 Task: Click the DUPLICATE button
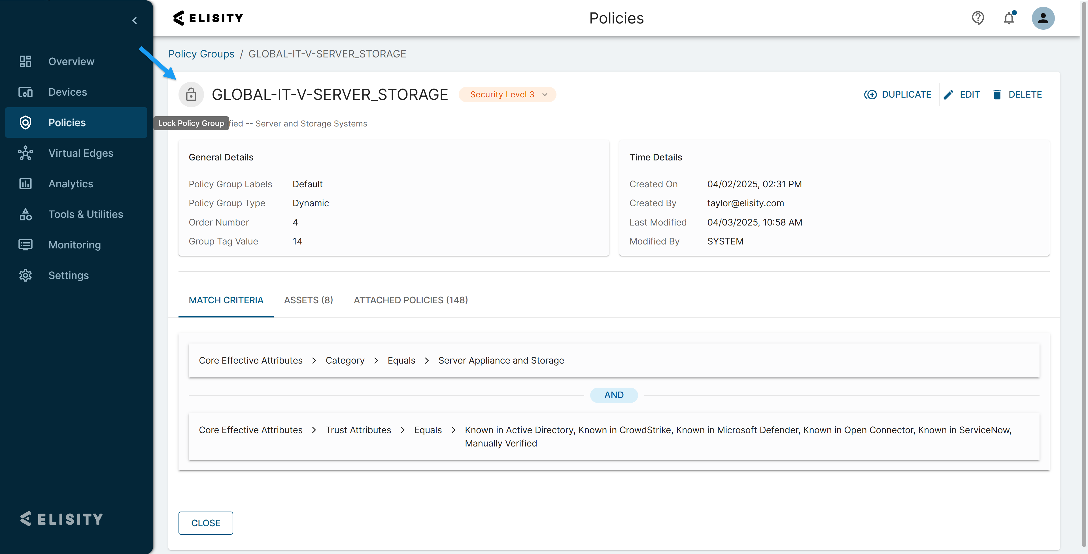click(x=898, y=95)
